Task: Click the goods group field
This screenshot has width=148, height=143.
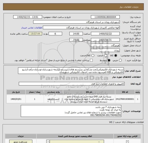Action: [x=72, y=84]
